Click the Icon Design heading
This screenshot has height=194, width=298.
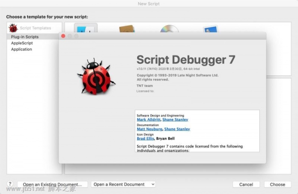(x=145, y=134)
